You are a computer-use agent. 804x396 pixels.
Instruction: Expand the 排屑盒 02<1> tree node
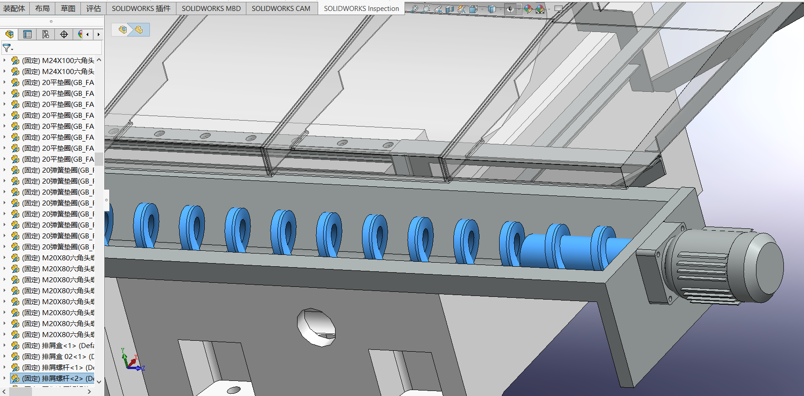point(5,356)
